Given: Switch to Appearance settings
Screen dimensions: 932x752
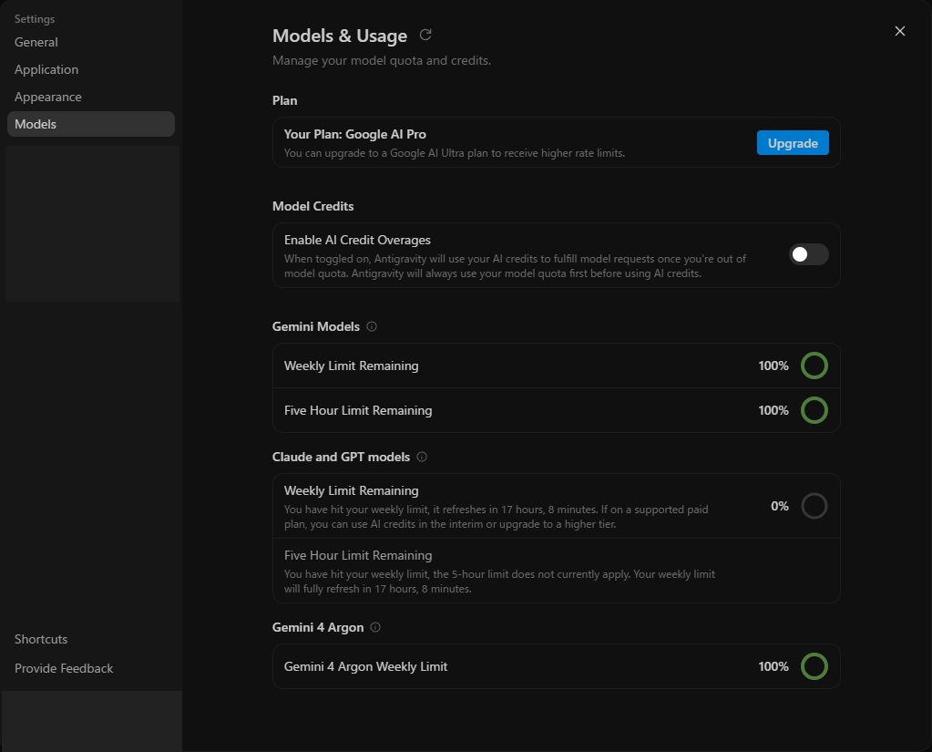Looking at the screenshot, I should pos(91,97).
